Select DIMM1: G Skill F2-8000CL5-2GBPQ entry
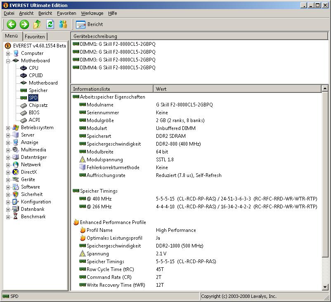This screenshot has width=331, height=302. (114, 44)
